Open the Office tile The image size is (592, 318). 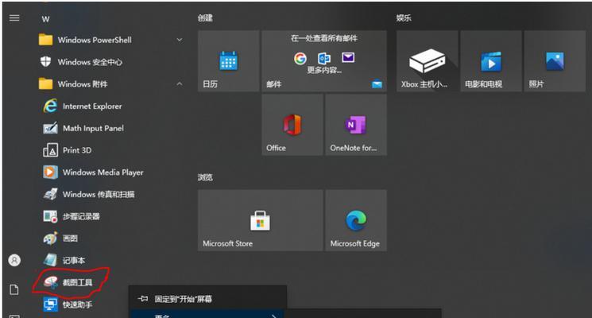(292, 125)
